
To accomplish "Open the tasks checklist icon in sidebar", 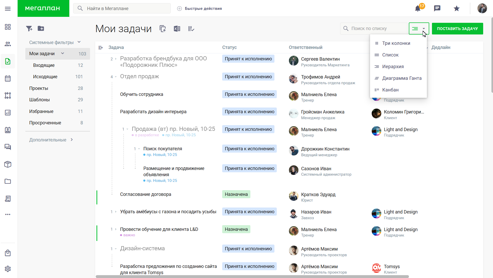I will click(8, 61).
